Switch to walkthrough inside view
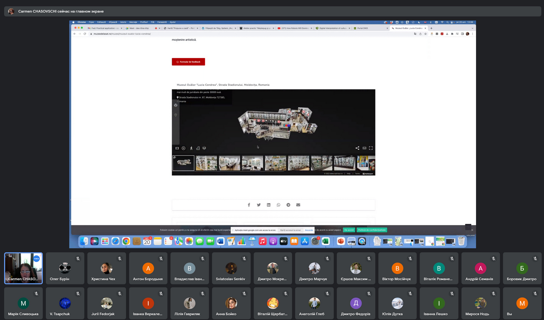Screen dimensions: 544x320 pos(191,148)
